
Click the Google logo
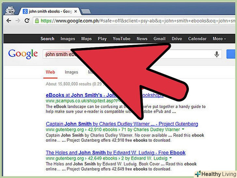(x=23, y=54)
